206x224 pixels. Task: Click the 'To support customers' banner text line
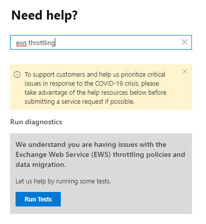(95, 75)
